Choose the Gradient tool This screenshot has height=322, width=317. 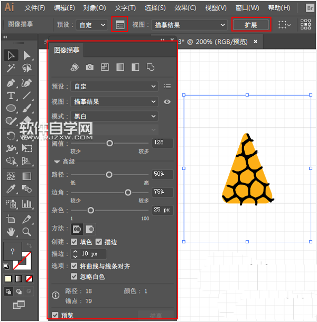[x=27, y=176]
